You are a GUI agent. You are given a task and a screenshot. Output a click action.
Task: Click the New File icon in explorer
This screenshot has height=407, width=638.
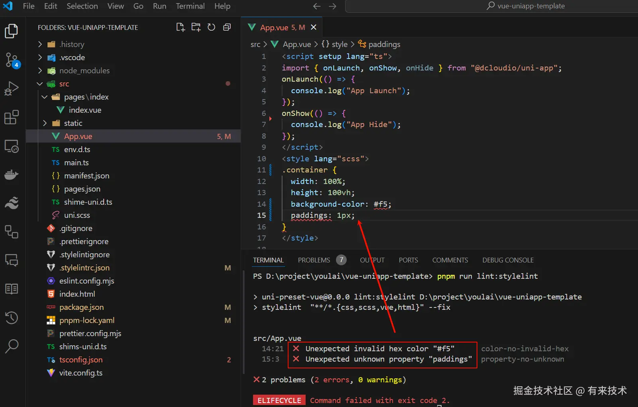point(181,27)
